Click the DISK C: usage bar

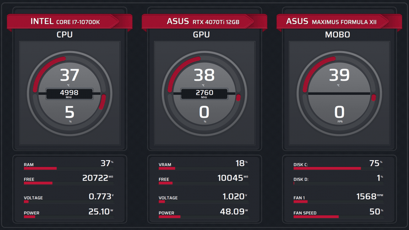pyautogui.click(x=338, y=169)
